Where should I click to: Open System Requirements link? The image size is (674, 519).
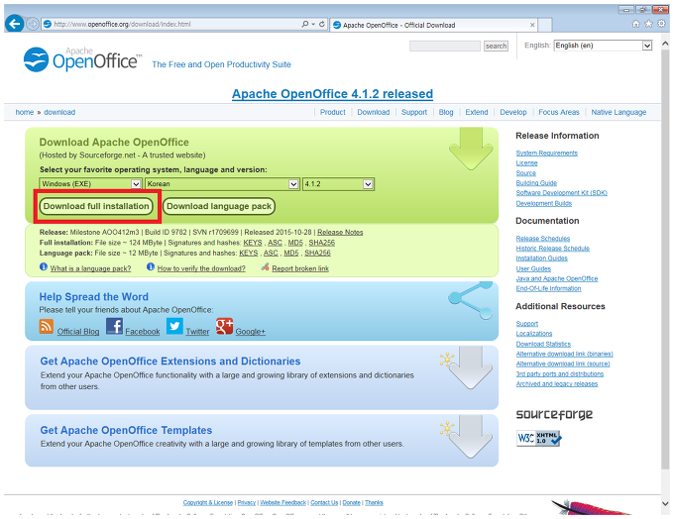(547, 153)
